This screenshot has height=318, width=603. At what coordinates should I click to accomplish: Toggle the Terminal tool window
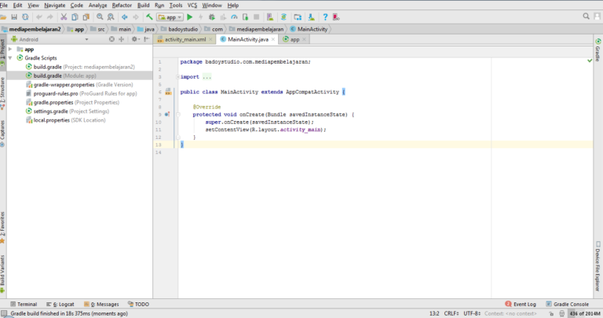click(23, 304)
